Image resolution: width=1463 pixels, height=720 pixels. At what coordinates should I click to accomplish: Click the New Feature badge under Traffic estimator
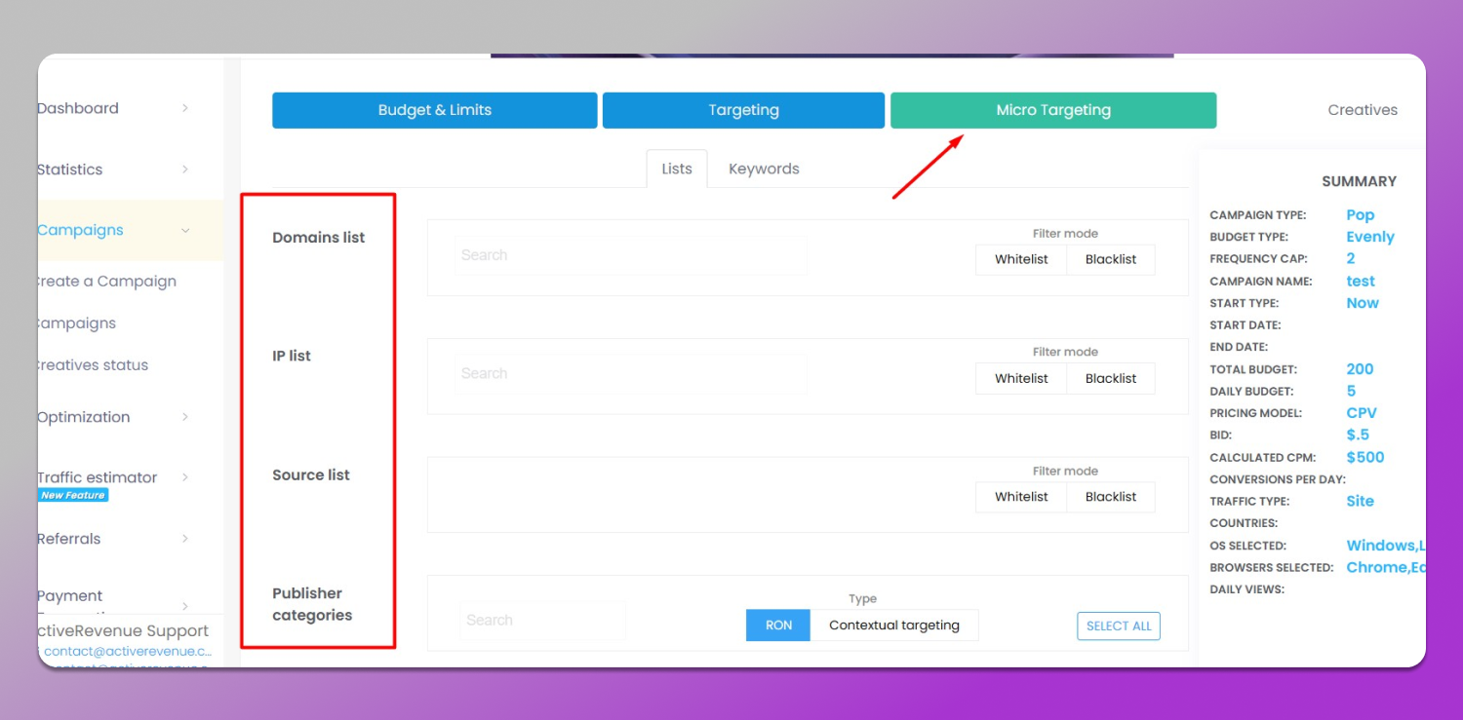[73, 495]
